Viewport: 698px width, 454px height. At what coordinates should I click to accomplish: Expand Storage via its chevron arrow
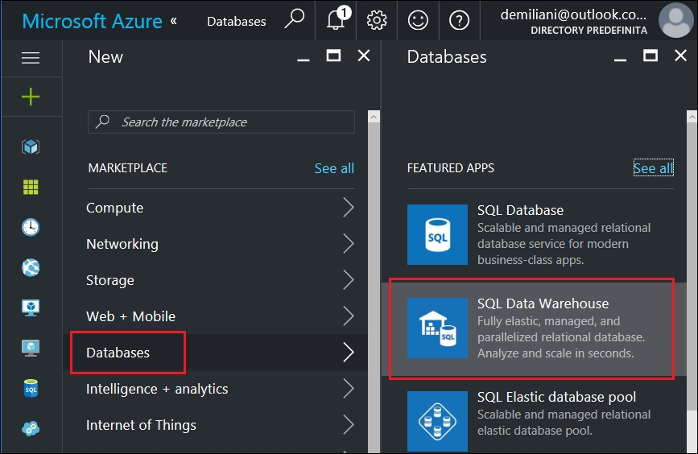(x=349, y=280)
